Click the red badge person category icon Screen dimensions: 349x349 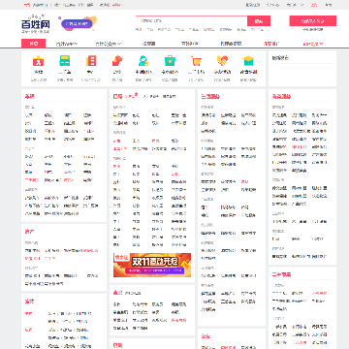pyautogui.click(x=39, y=61)
